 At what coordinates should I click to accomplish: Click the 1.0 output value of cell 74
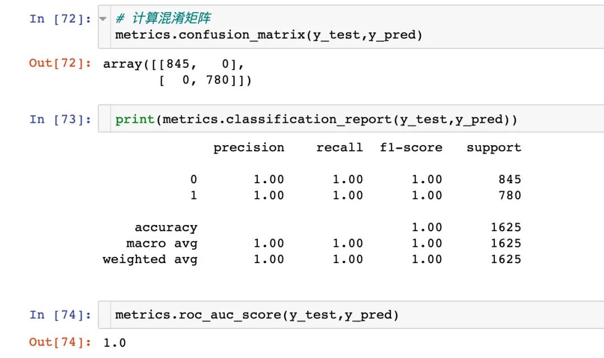(x=115, y=342)
